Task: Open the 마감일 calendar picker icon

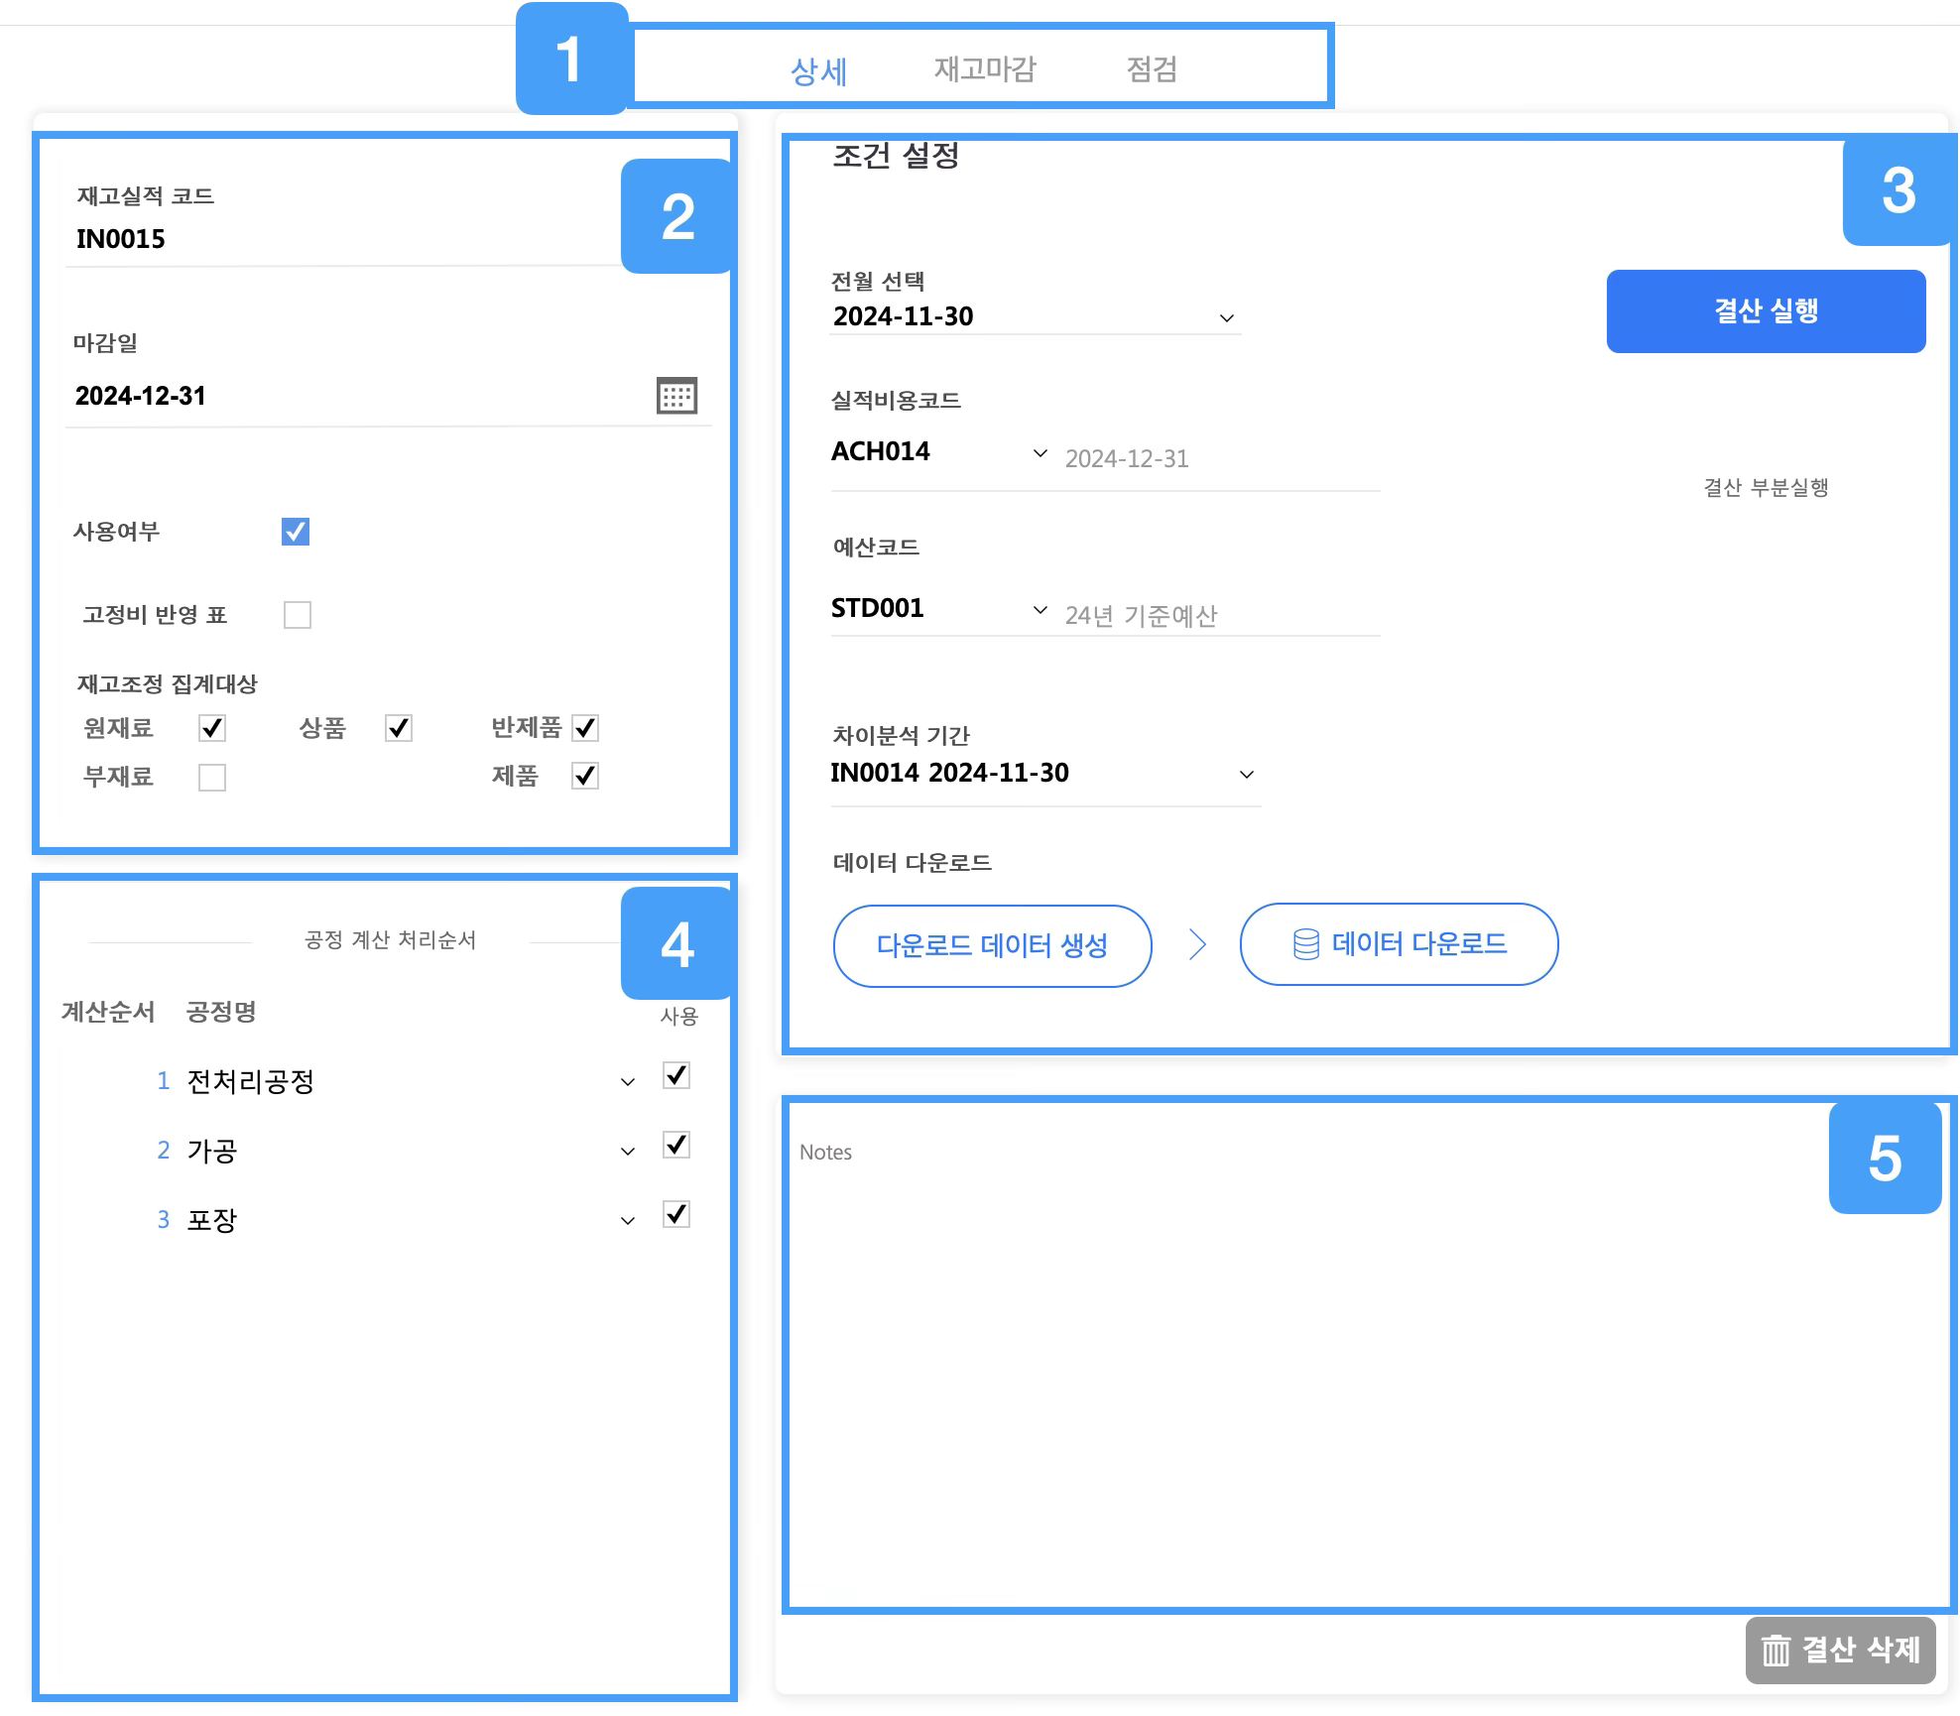Action: point(676,396)
